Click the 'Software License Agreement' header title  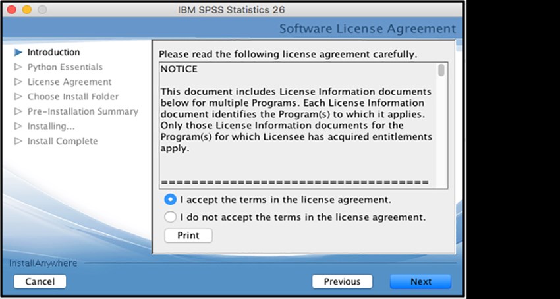368,28
